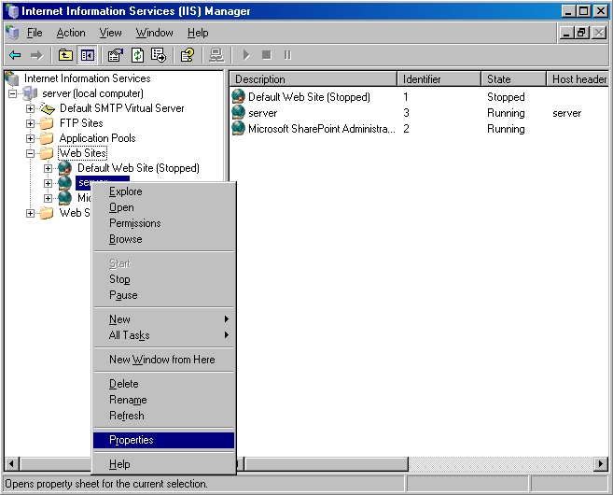This screenshot has width=613, height=495.
Task: Expand the bottom Web S... folder node
Action: 30,213
